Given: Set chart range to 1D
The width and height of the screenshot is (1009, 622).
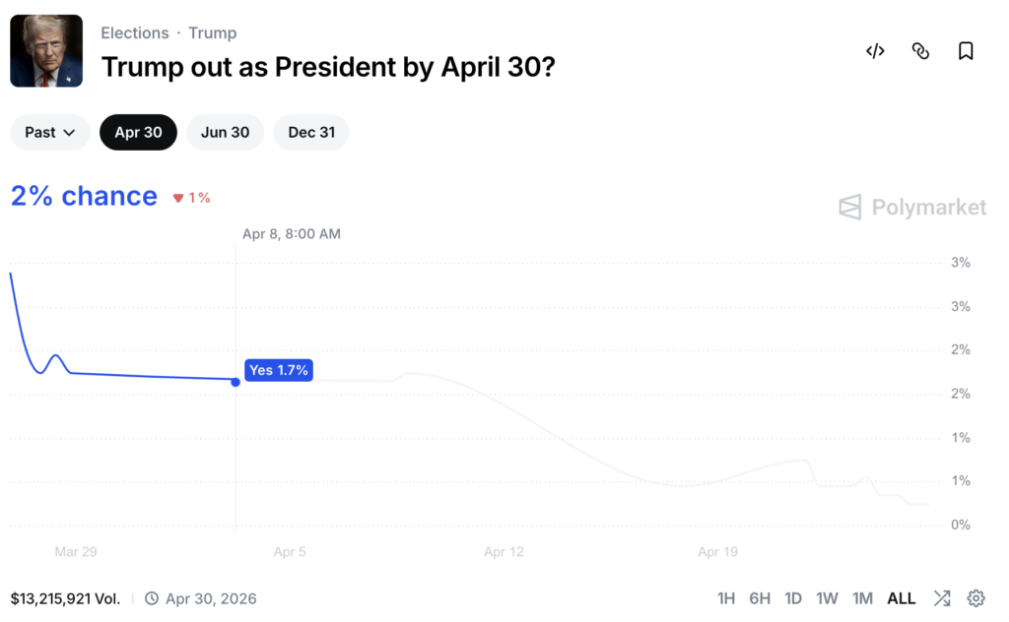Looking at the screenshot, I should click(x=793, y=598).
